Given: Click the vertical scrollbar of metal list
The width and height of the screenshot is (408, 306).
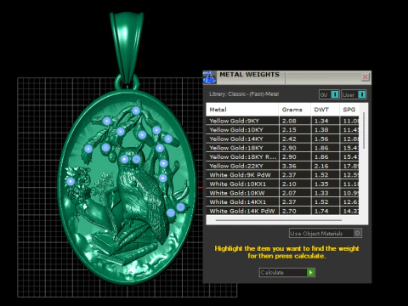Looking at the screenshot, I should point(364,131).
